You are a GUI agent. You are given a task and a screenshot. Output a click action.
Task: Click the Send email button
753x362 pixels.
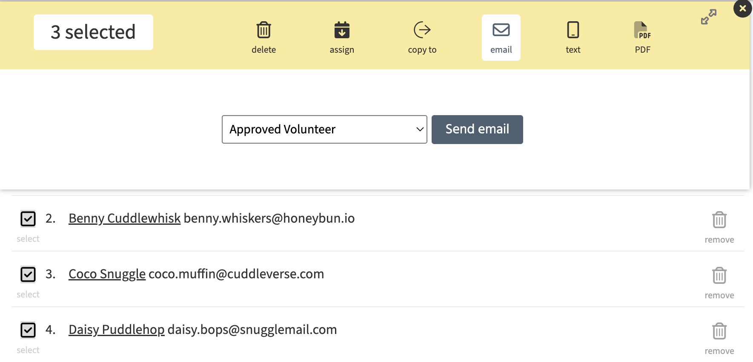pyautogui.click(x=477, y=129)
